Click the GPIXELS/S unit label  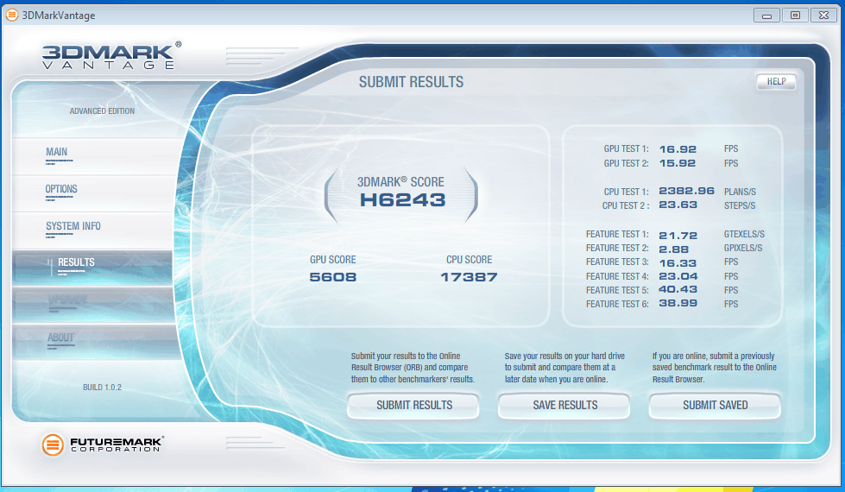tap(743, 248)
